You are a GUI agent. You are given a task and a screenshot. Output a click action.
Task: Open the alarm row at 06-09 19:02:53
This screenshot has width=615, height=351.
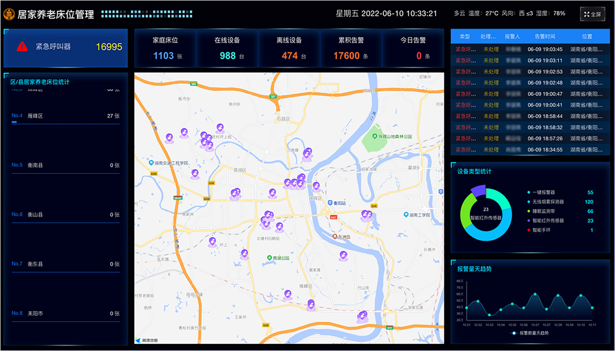(530, 72)
